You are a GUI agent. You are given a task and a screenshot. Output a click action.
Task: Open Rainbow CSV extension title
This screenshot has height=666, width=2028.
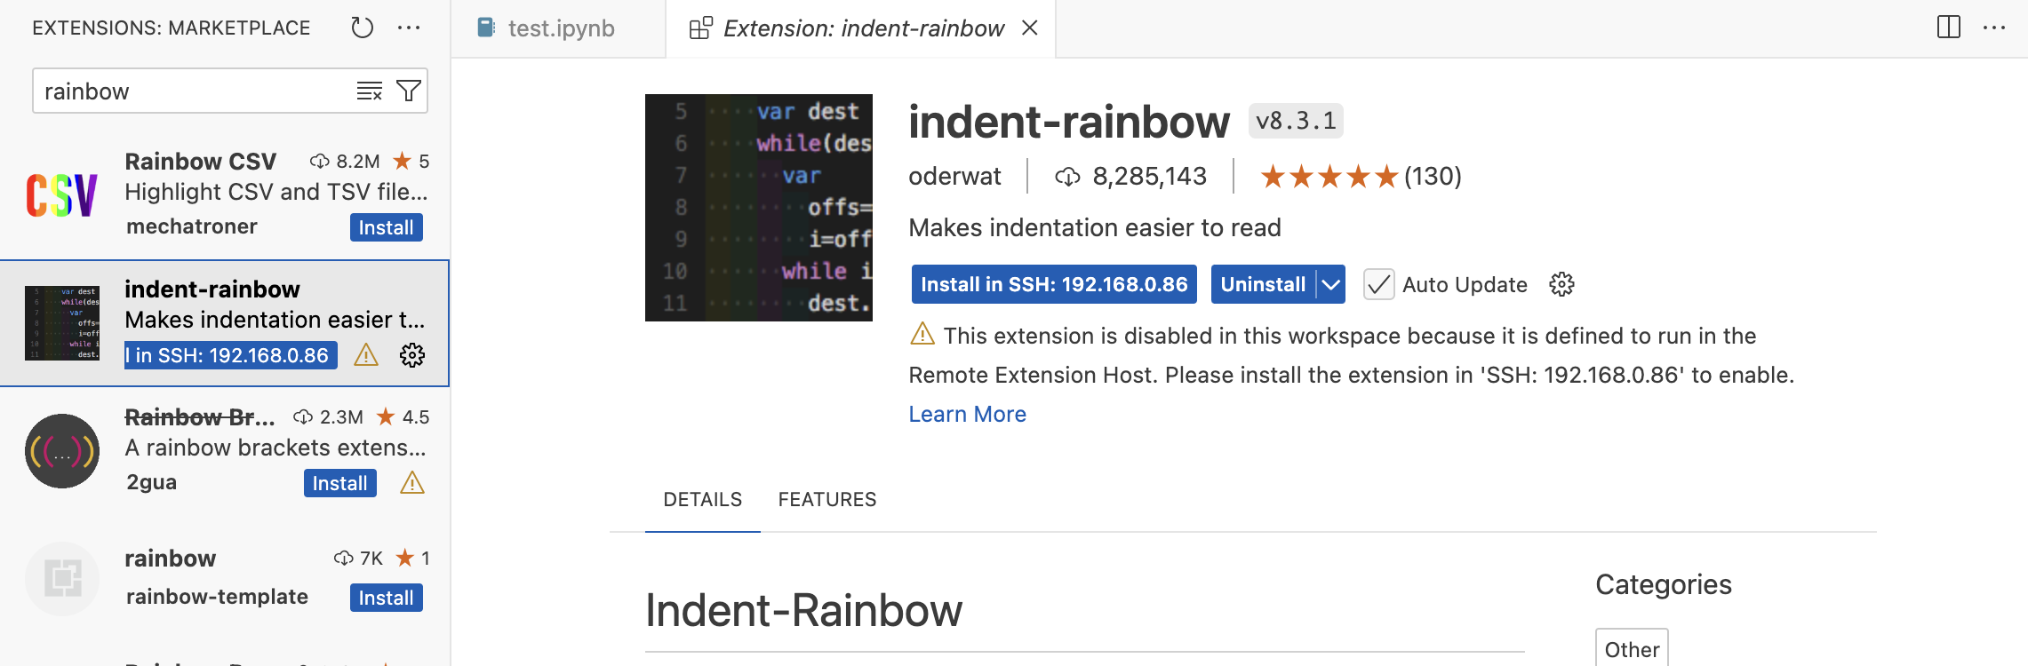200,162
